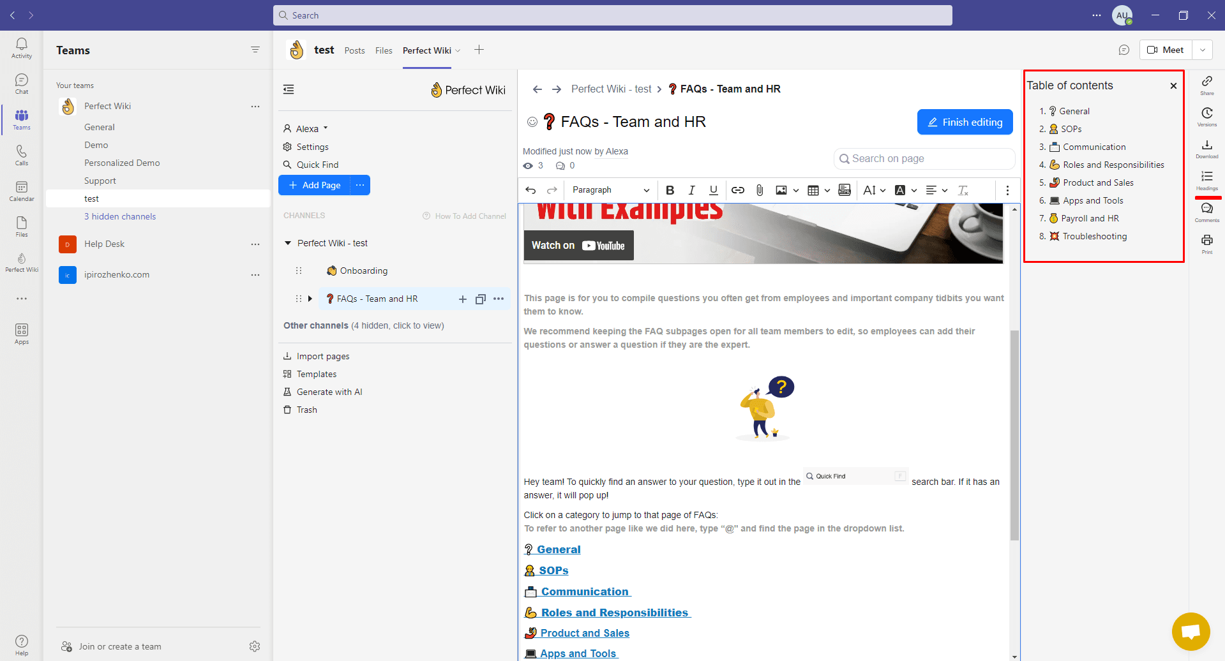Screen dimensions: 1225x661
Task: Open the Meet dropdown arrow
Action: (x=1202, y=50)
